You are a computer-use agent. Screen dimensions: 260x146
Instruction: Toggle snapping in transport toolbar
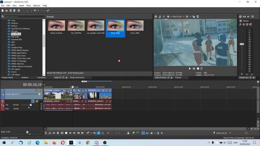click(143, 133)
